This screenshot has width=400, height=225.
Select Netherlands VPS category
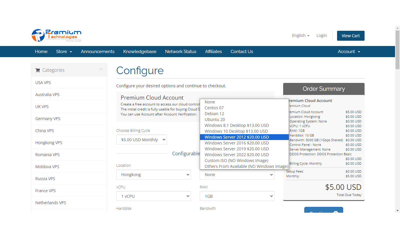[69, 203]
